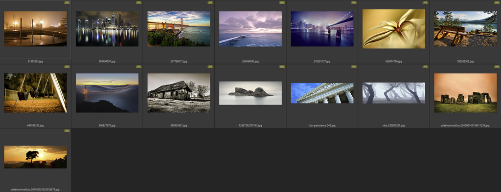
Task: Click the JPG badge on 12967292579143.jpg
Action: (282, 66)
